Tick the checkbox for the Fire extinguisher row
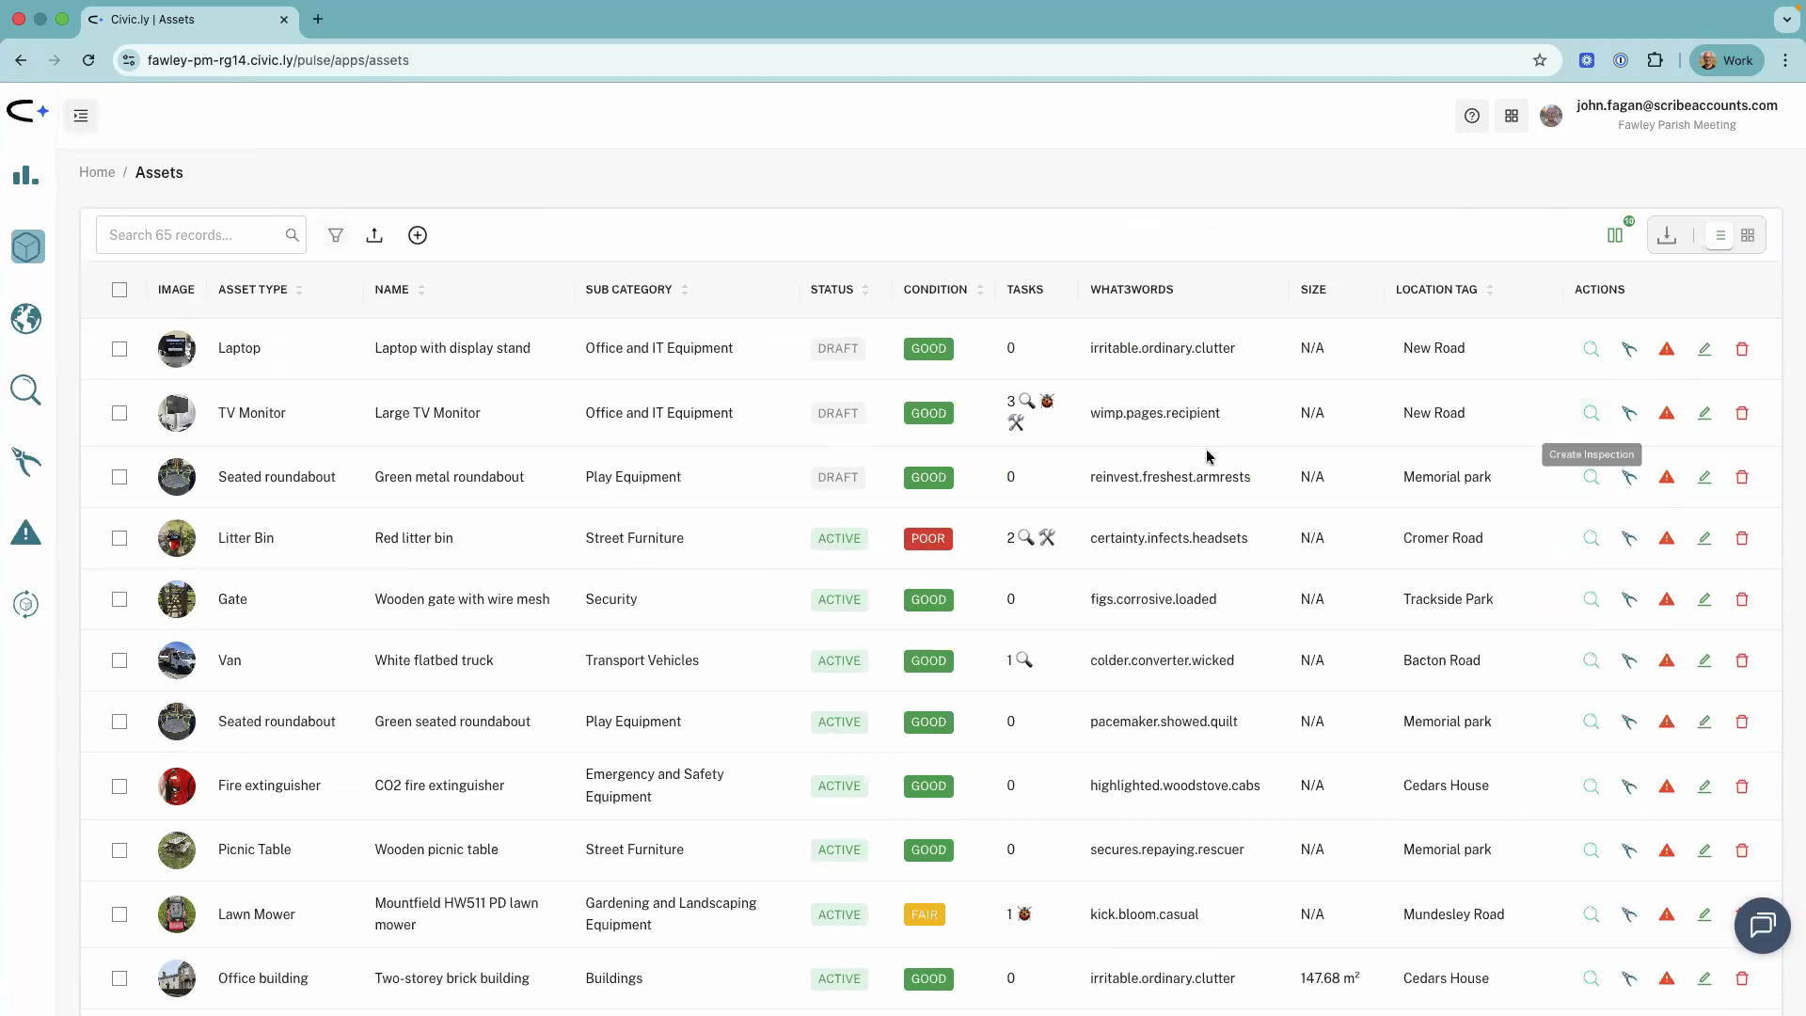Viewport: 1806px width, 1016px height. 119,786
